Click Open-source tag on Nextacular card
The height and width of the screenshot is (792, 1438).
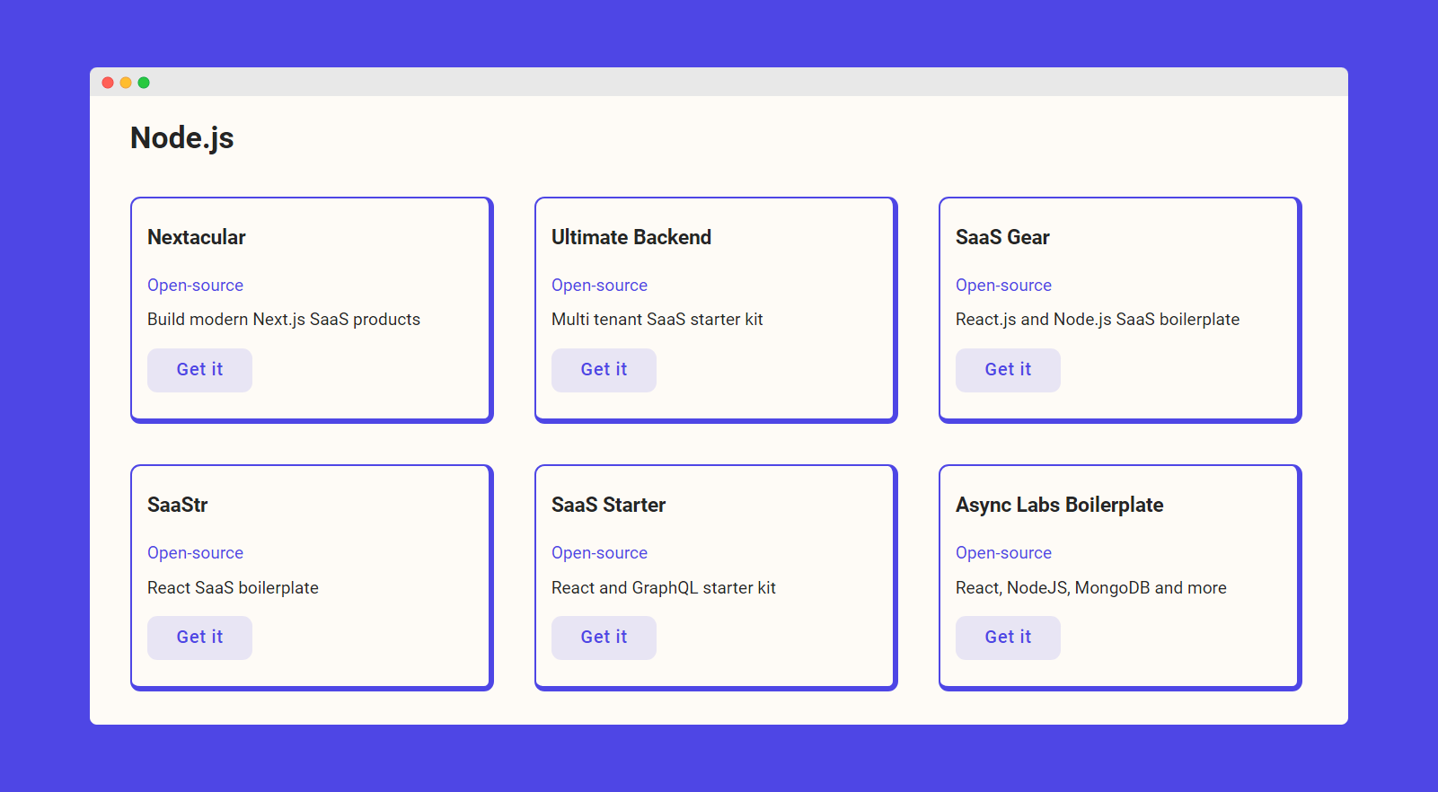point(195,286)
